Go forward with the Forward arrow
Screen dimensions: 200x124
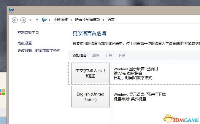point(23,20)
